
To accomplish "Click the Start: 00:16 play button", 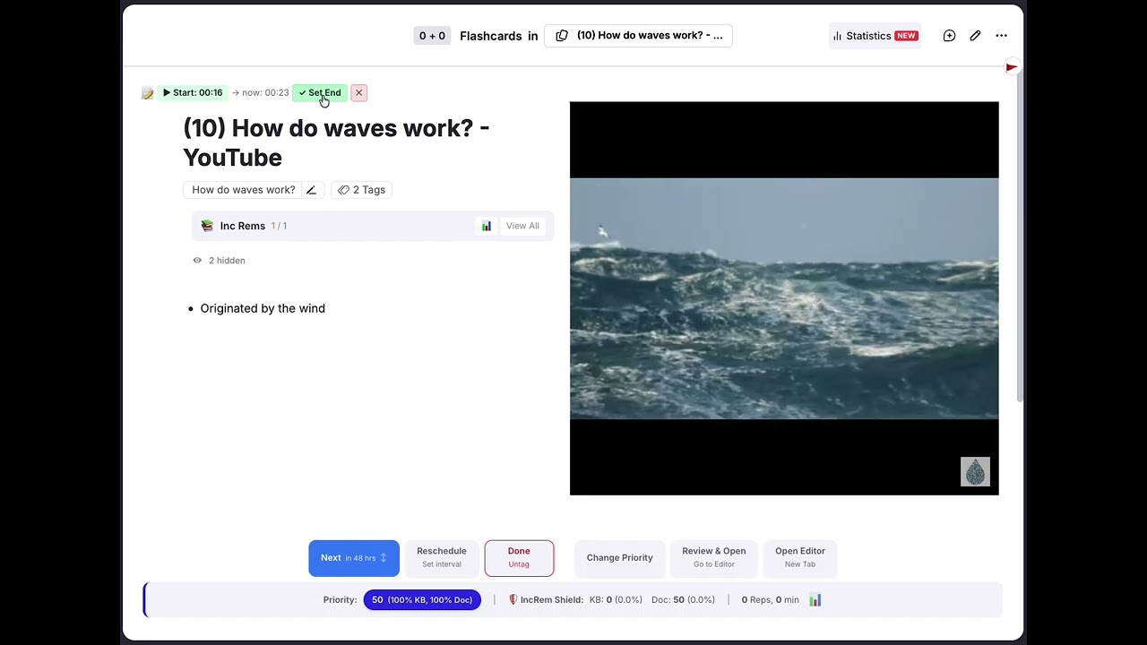I will [193, 93].
